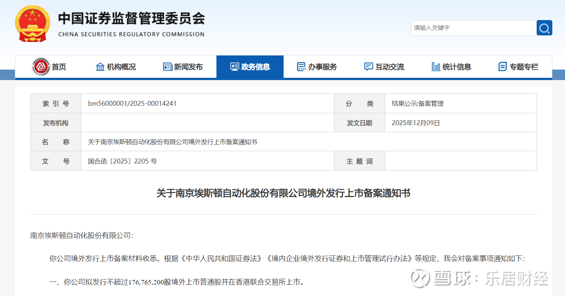Click the 发文日期 label cell

tap(359, 123)
